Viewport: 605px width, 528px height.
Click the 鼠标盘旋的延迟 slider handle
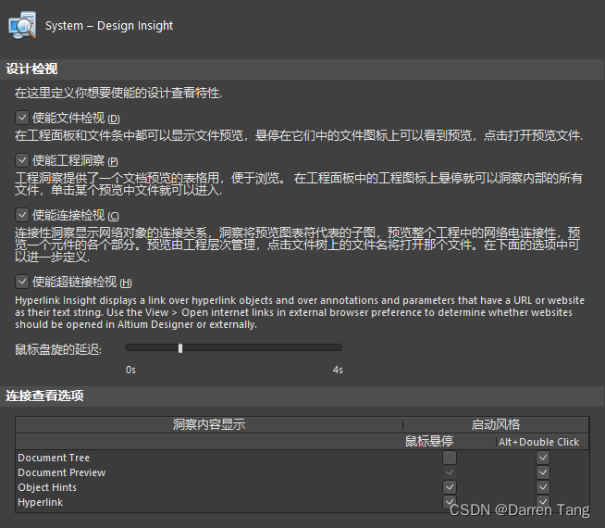180,348
